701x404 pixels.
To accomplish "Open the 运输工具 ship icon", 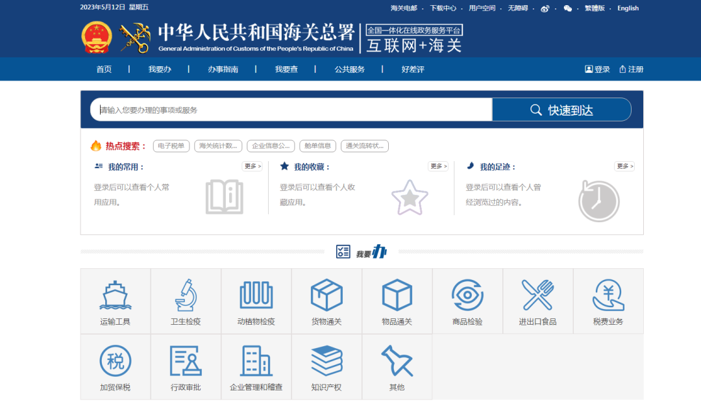I will (x=116, y=295).
